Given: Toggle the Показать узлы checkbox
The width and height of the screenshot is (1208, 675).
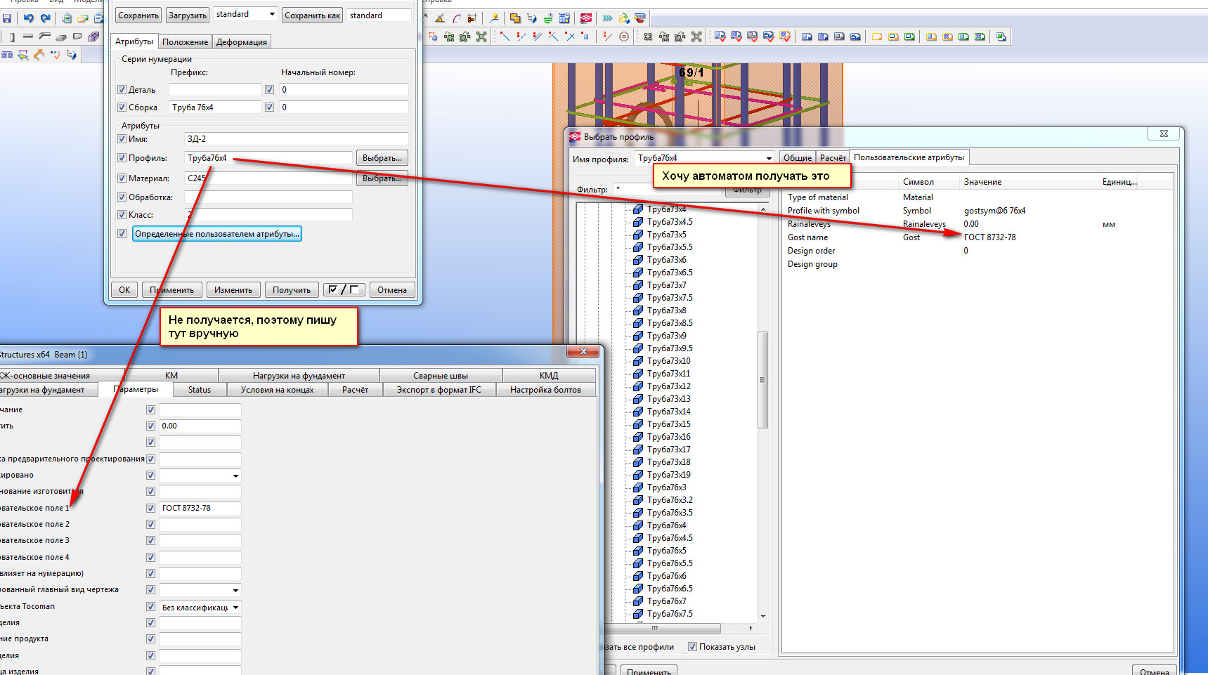Looking at the screenshot, I should tap(692, 647).
